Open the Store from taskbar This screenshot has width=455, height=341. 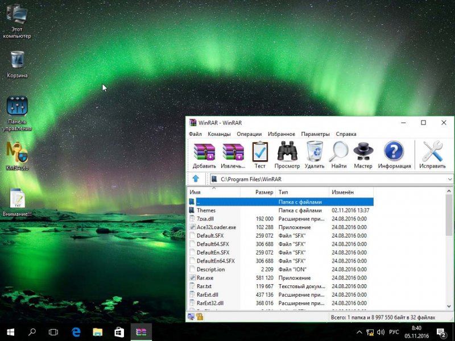point(119,332)
